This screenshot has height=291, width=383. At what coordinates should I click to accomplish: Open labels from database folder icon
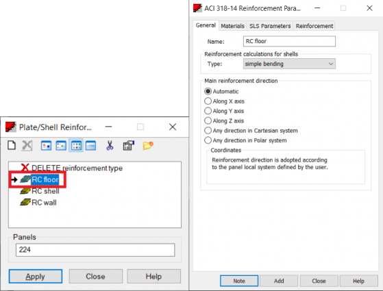pyautogui.click(x=148, y=145)
